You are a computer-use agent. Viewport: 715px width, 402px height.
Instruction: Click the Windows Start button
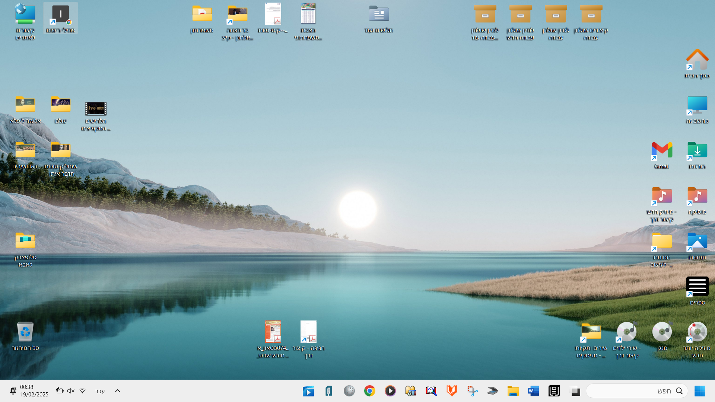pos(699,391)
